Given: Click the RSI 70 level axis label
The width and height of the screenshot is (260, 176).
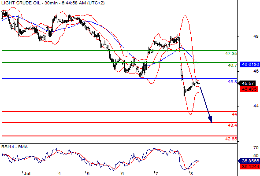Looking at the screenshot, I should [x=256, y=147].
